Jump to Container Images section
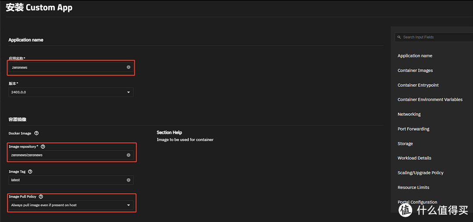Image resolution: width=473 pixels, height=222 pixels. click(x=415, y=70)
